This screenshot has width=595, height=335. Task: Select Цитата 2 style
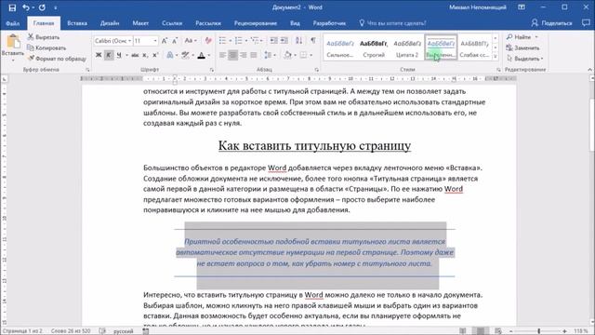[x=407, y=48]
